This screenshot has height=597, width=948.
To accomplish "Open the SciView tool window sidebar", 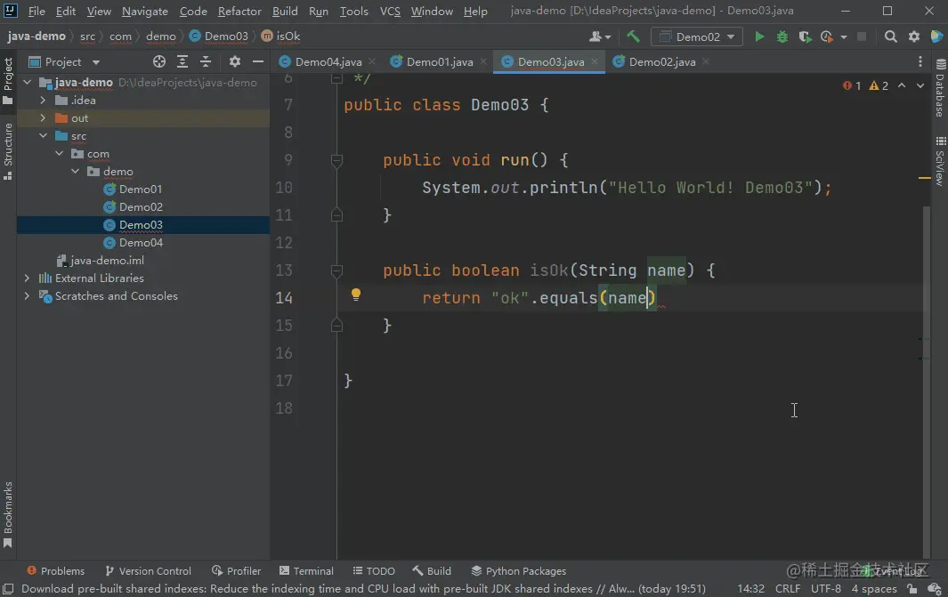I will pyautogui.click(x=940, y=161).
